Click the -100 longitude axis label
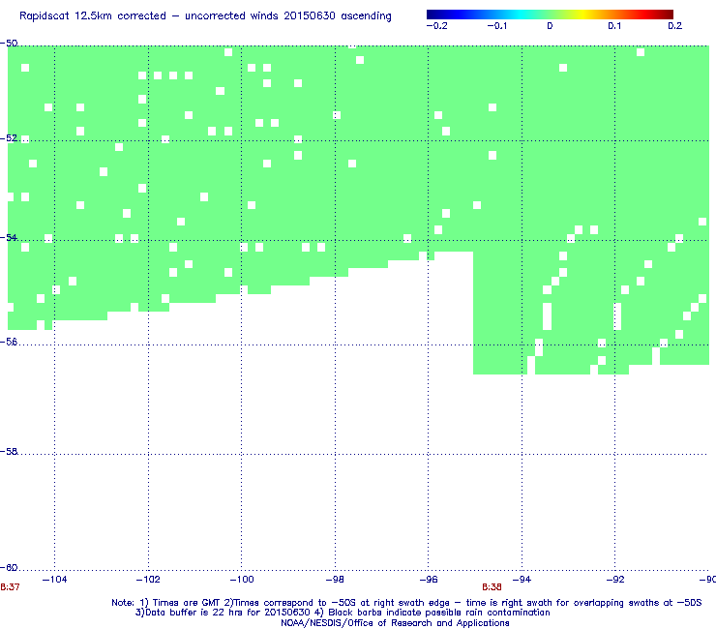716x629 pixels. (242, 580)
